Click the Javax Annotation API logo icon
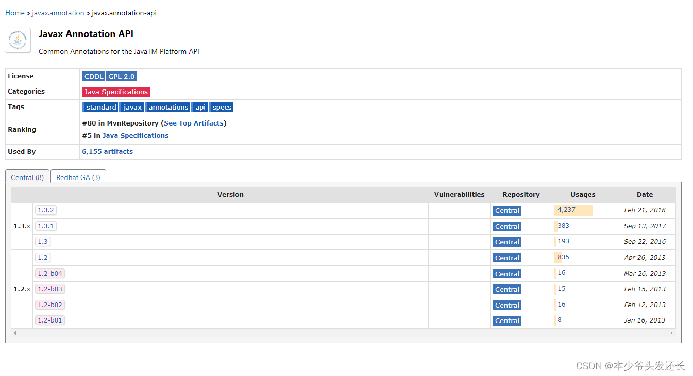693x376 pixels. tap(18, 41)
